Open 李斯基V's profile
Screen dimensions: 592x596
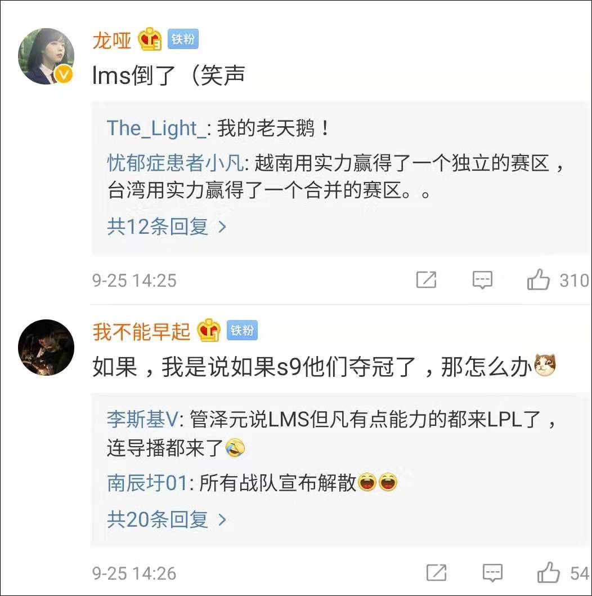pos(142,419)
